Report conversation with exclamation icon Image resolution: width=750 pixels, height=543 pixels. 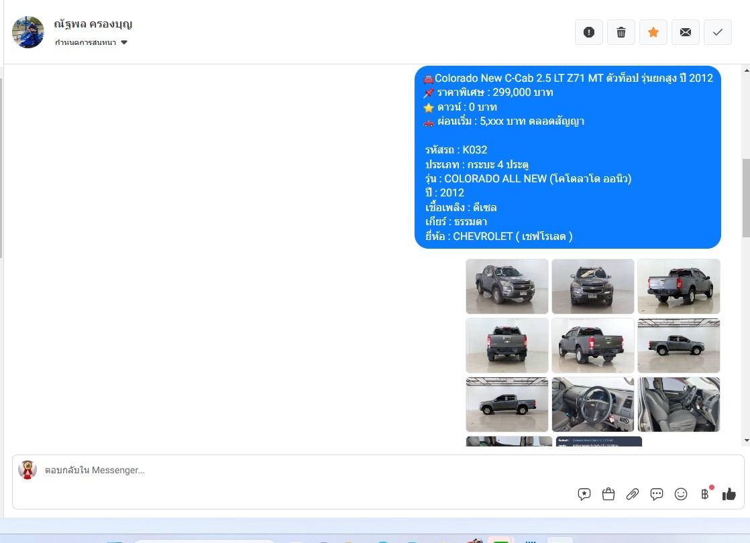tap(589, 32)
